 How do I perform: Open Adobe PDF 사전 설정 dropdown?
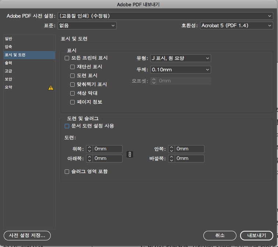[165, 16]
